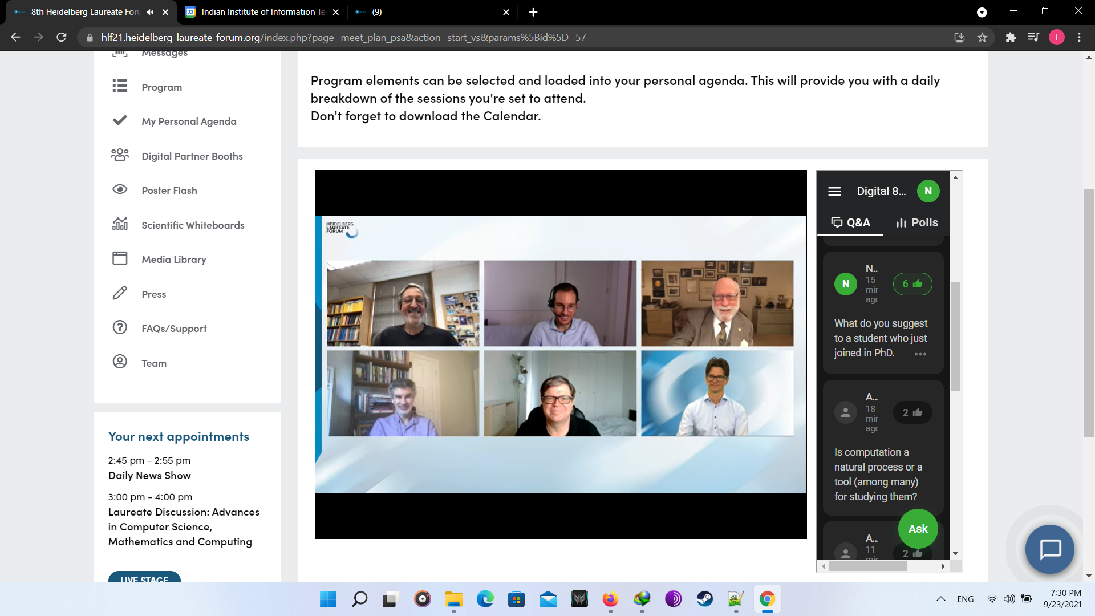Open options for PhD student question
The width and height of the screenshot is (1095, 616).
coord(920,354)
